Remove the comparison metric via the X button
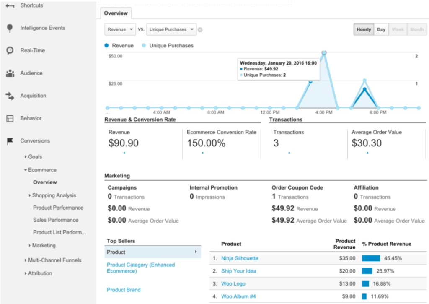This screenshot has height=304, width=429. (x=200, y=29)
